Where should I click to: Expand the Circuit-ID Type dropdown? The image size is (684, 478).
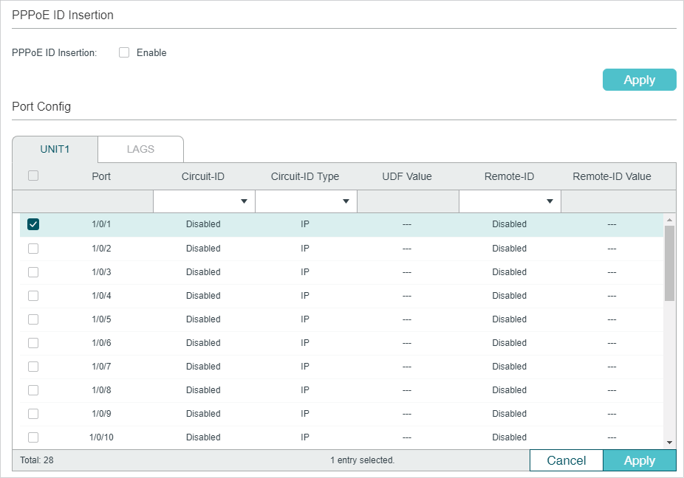point(307,201)
